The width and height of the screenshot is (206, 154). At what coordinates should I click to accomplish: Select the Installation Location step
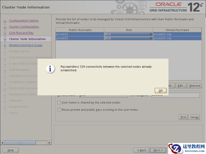23,82
